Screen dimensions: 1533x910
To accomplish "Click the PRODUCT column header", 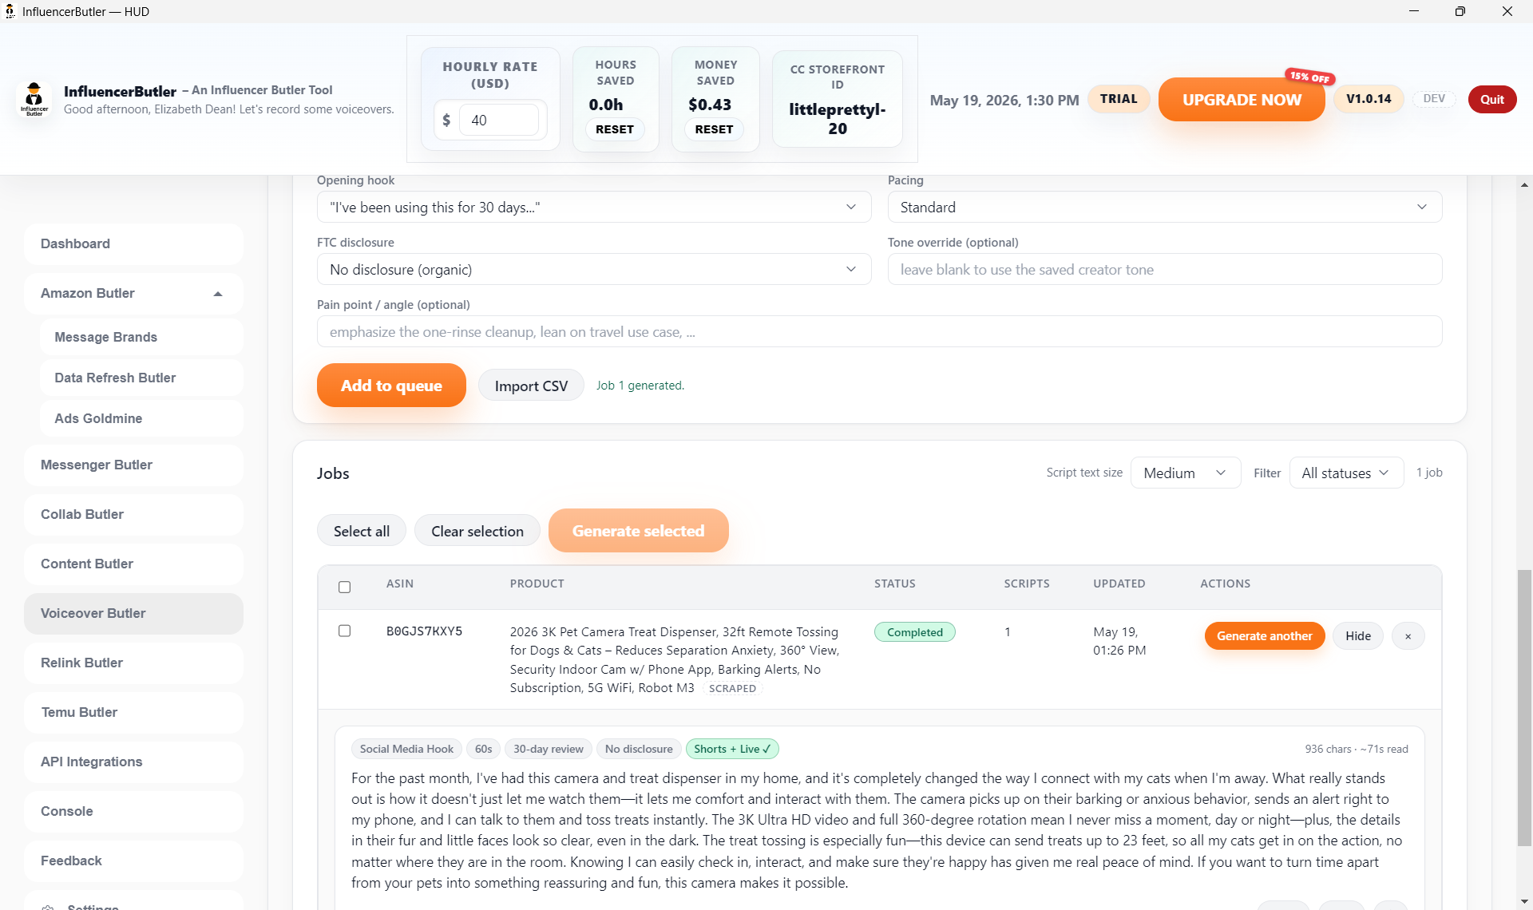I will click(537, 584).
